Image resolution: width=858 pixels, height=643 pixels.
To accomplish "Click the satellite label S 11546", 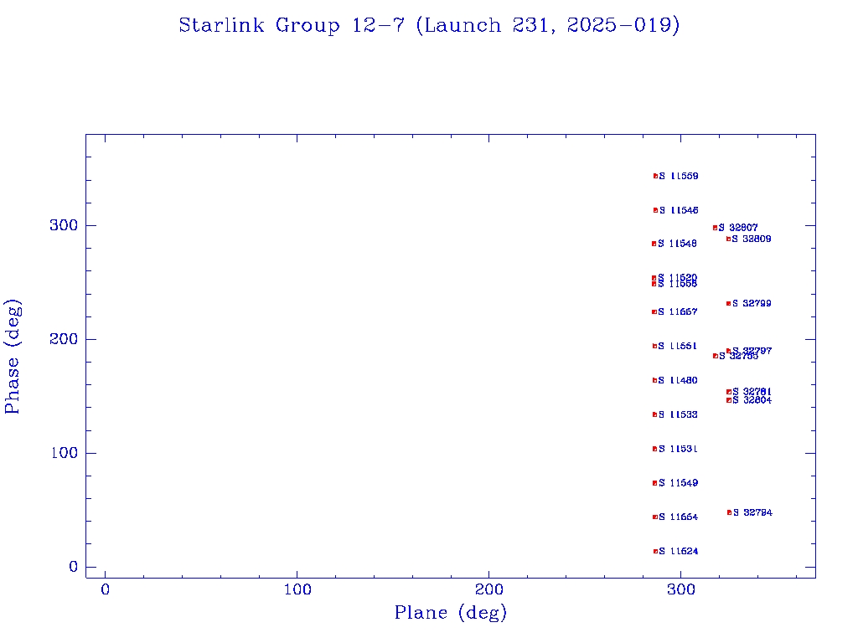I will coord(679,210).
